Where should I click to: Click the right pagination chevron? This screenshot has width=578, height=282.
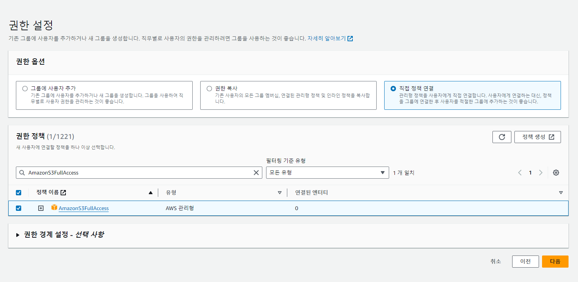[x=541, y=172]
